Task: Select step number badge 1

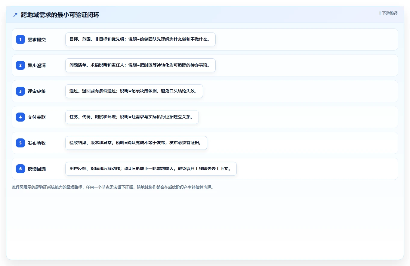Action: click(x=20, y=39)
